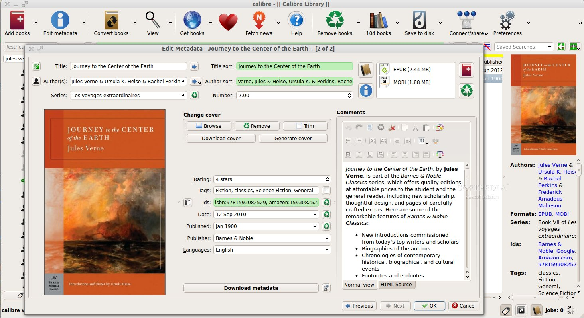584x318 pixels.
Task: Open the Get books globe icon
Action: (x=192, y=20)
